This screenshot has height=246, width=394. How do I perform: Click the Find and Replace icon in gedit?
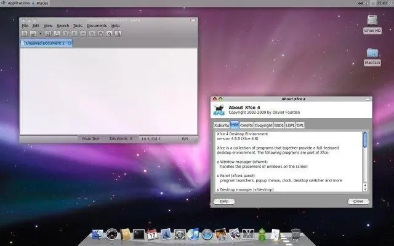coord(118,34)
